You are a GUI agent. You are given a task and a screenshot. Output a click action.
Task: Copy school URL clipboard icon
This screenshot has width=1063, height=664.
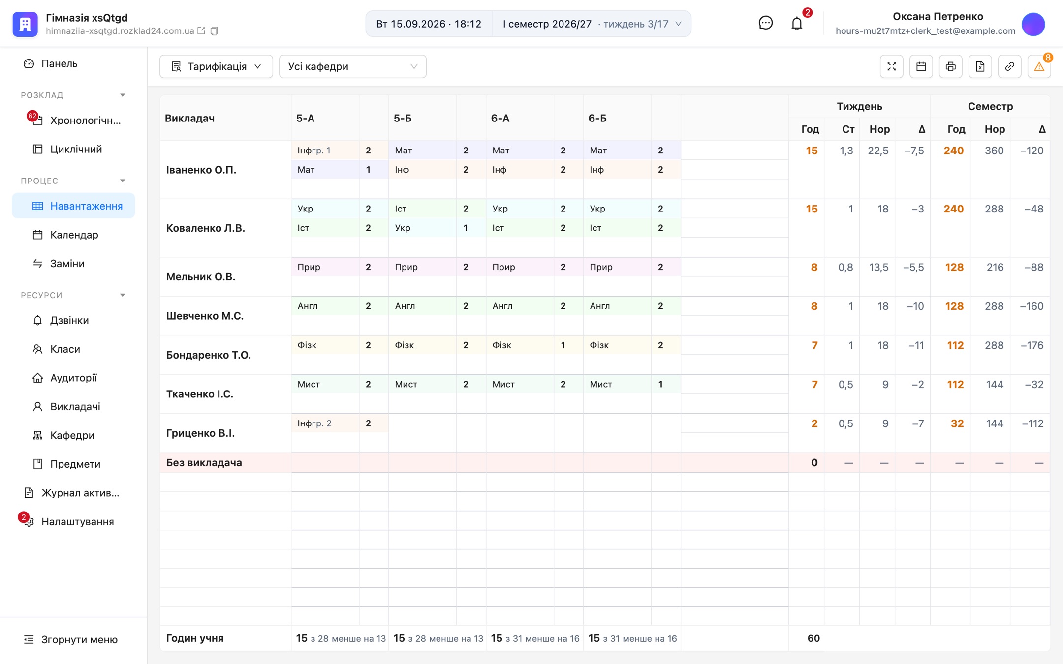point(214,31)
